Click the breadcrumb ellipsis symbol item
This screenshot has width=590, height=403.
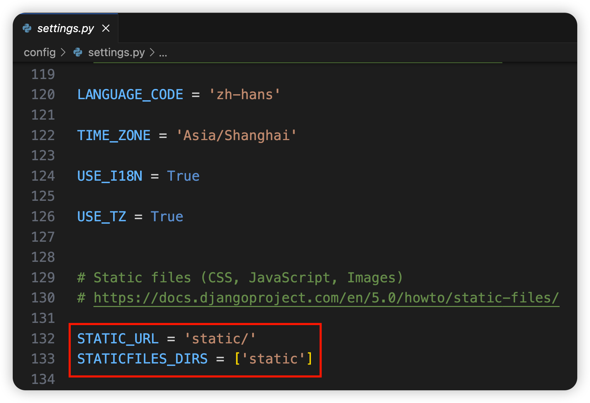[x=163, y=53]
